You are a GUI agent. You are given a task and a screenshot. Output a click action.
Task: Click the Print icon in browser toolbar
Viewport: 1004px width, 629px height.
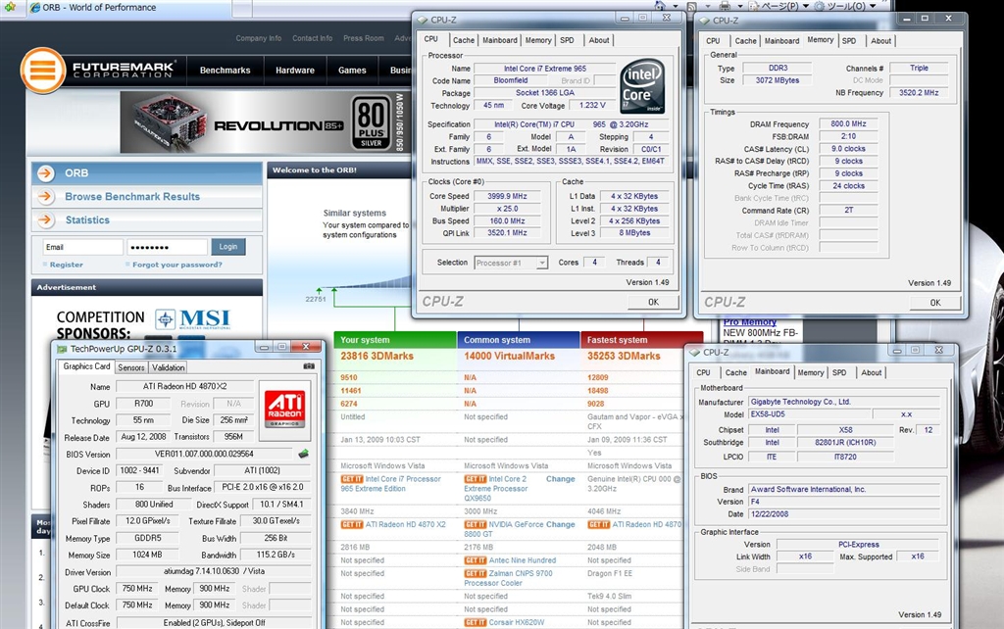coord(725,7)
